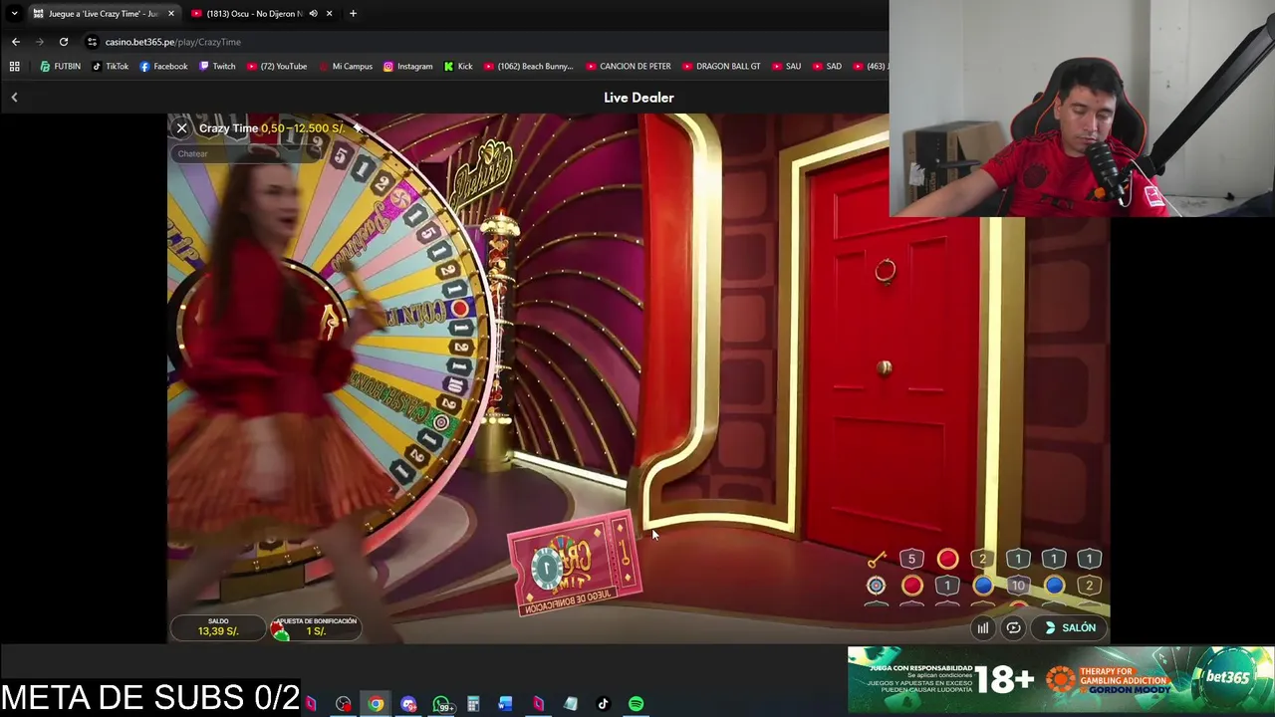Open WhatsApp from the taskbar
Screen dimensions: 1275x717
pos(441,704)
